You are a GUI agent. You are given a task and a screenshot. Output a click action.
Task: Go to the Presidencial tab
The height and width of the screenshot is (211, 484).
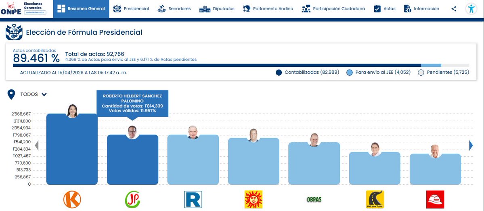point(131,9)
